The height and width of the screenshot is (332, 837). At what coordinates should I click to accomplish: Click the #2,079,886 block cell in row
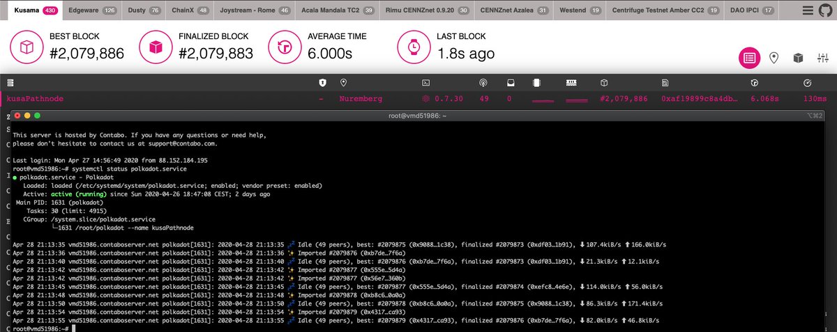(x=624, y=100)
